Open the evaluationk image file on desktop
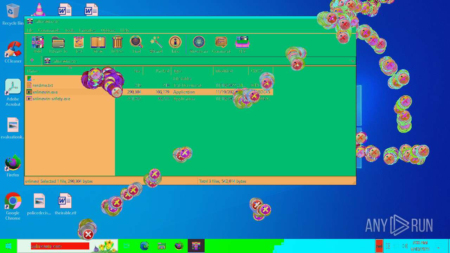Image resolution: width=450 pixels, height=253 pixels. pyautogui.click(x=13, y=128)
